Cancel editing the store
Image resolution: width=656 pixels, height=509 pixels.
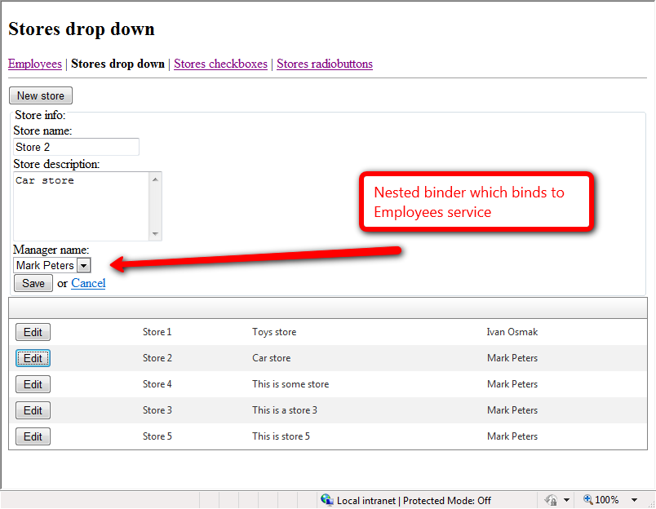[x=88, y=283]
